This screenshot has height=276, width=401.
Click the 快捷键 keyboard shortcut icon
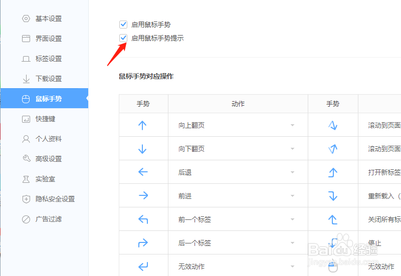(x=26, y=119)
